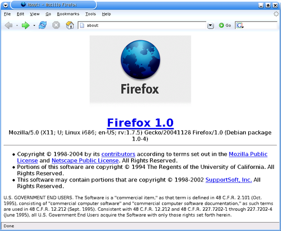Viewport: 281px width, 231px height.
Task: Click the Firefox globe logo image
Action: (140, 60)
